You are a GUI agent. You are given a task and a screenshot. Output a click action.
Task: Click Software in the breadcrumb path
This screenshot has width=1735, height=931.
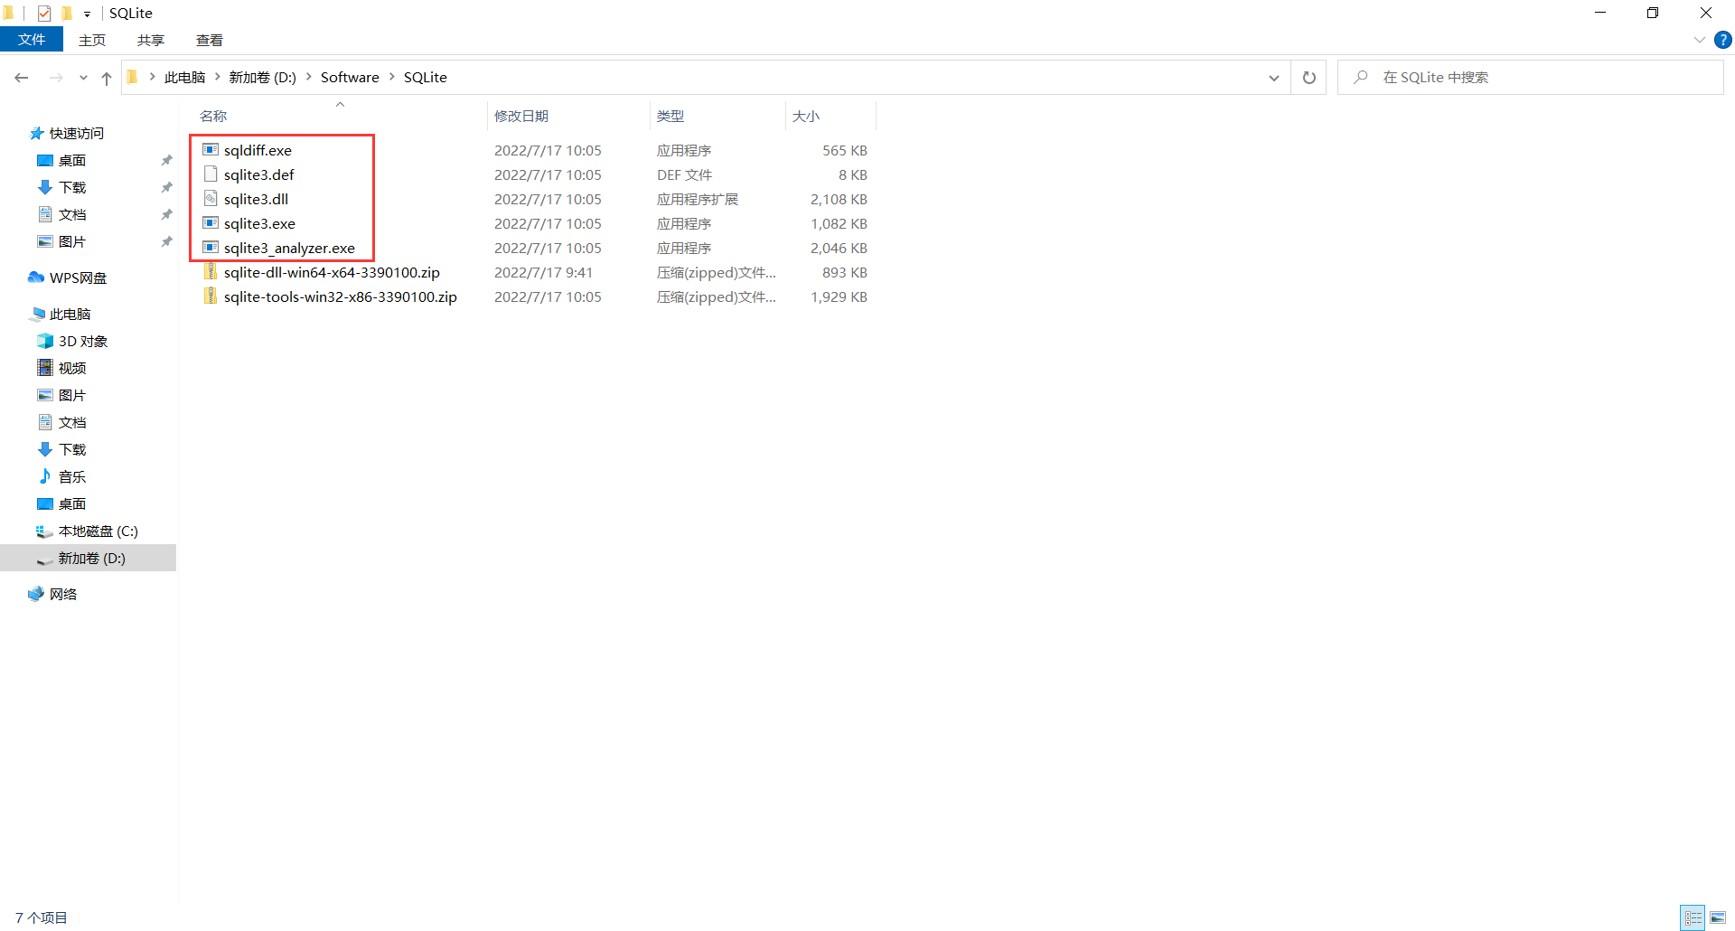click(x=350, y=78)
